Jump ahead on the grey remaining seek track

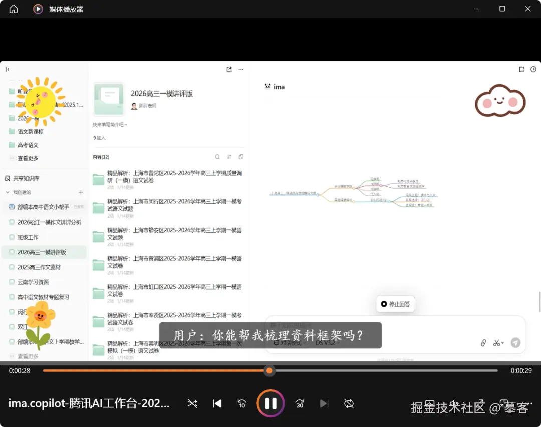385,371
